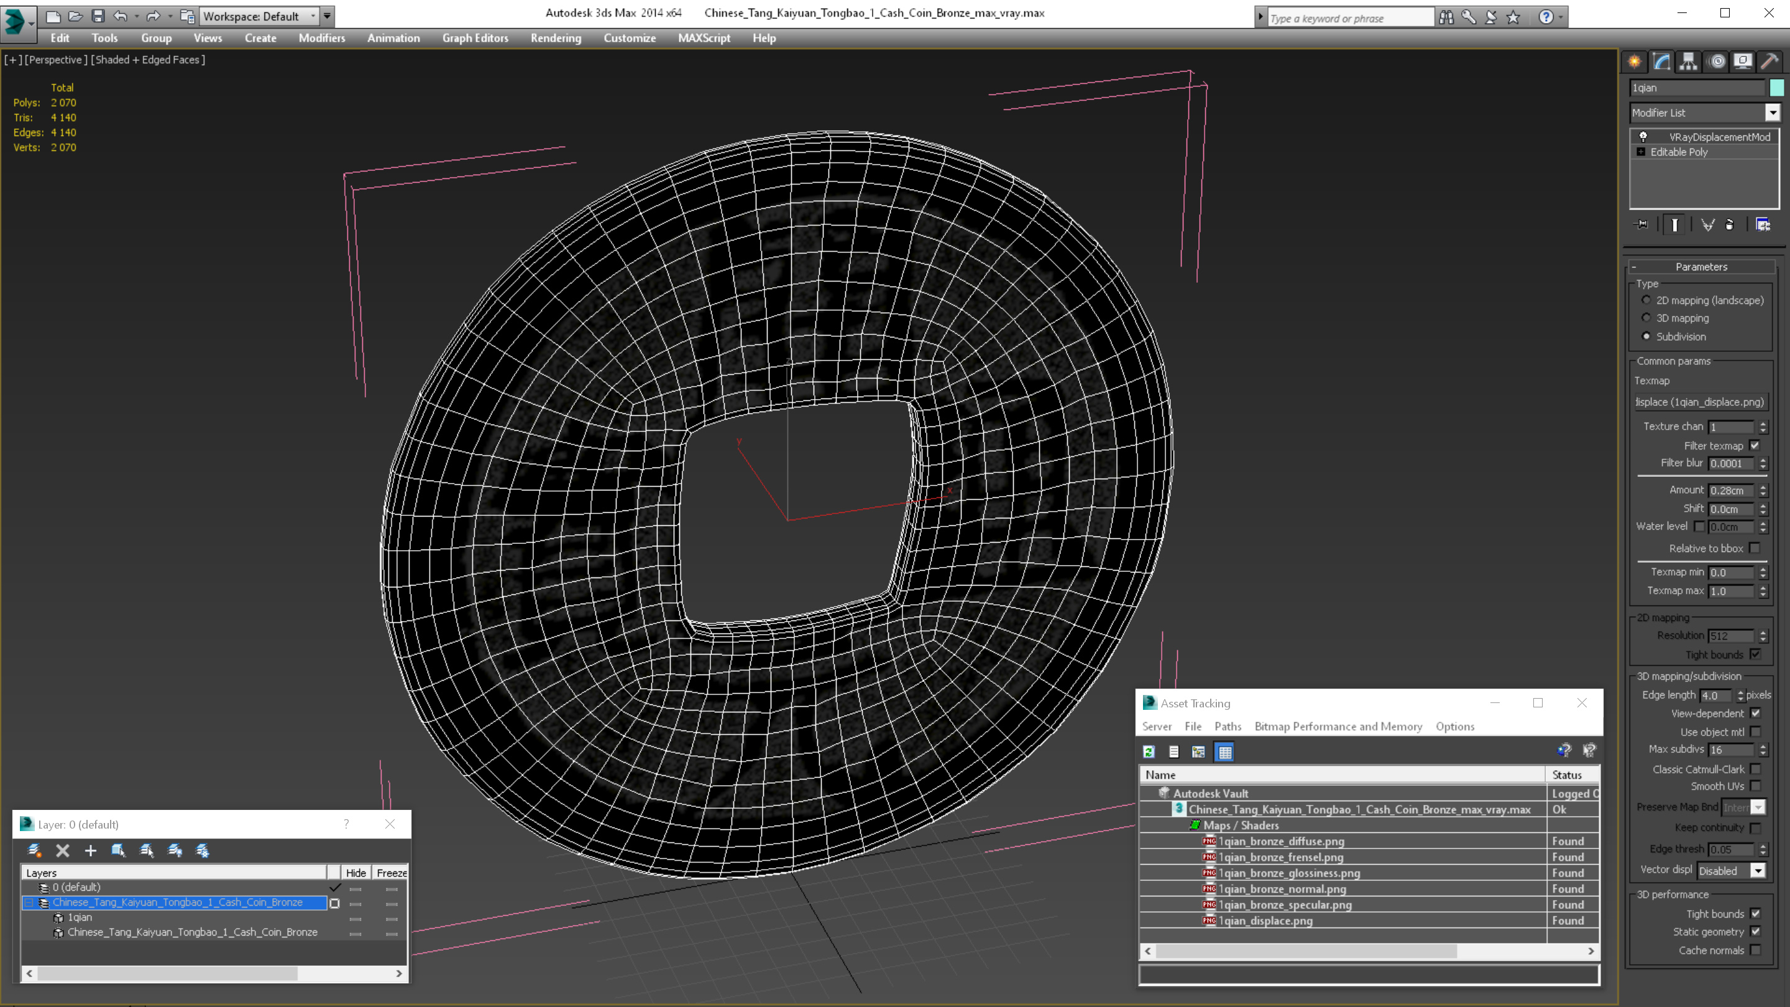Click the Open File icon
This screenshot has height=1007, width=1790.
(75, 16)
